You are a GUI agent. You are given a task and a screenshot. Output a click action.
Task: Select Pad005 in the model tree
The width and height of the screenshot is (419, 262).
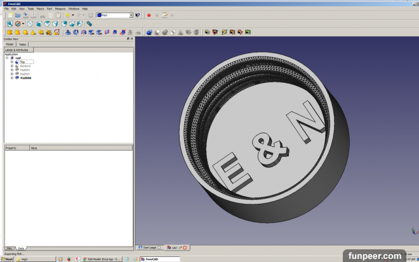(25, 74)
